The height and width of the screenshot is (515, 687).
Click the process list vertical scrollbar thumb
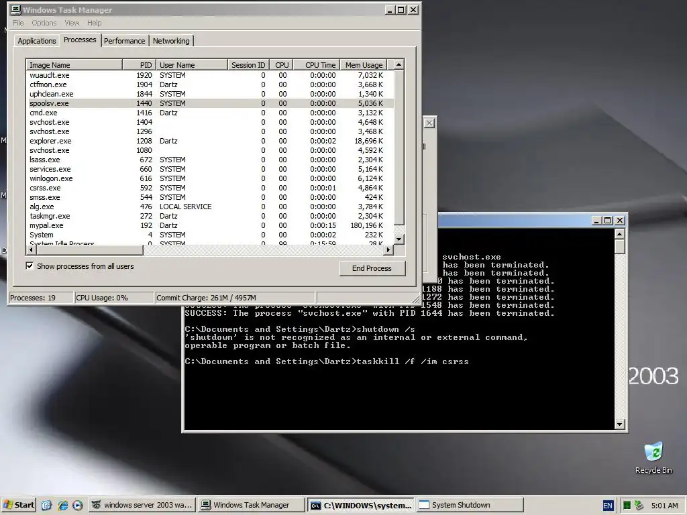coord(399,147)
